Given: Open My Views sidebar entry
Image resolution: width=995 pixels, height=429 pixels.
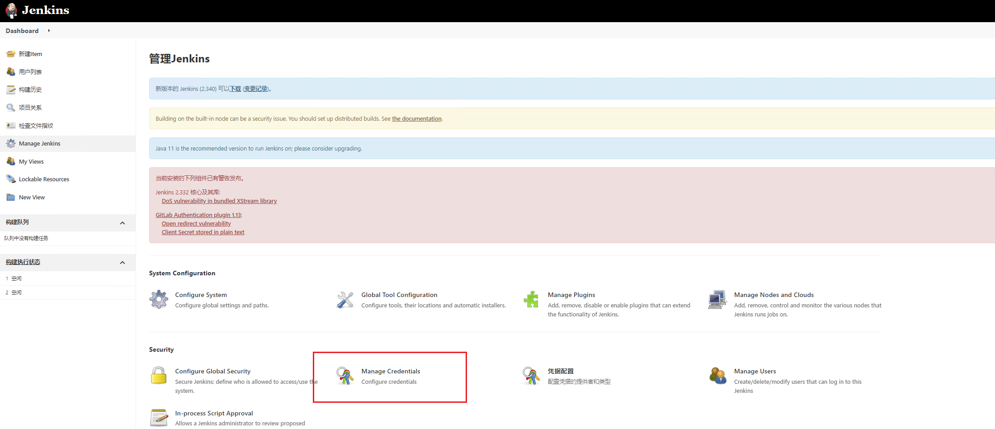Looking at the screenshot, I should pyautogui.click(x=31, y=161).
